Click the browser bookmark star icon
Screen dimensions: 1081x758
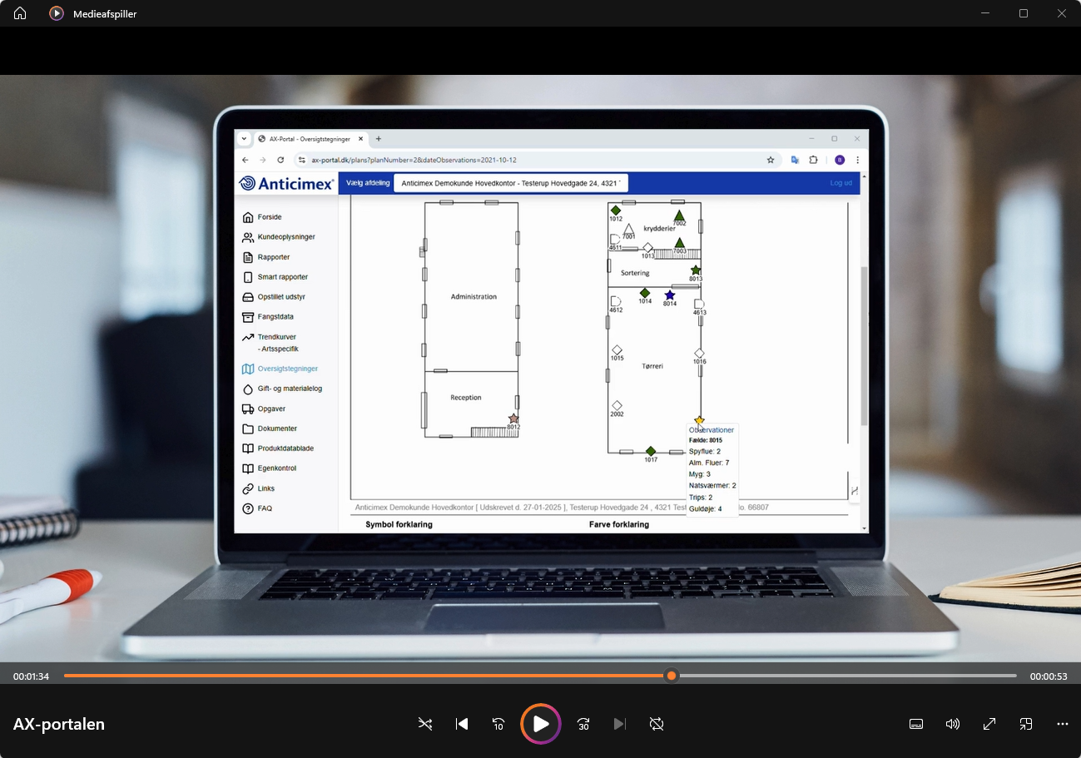771,160
